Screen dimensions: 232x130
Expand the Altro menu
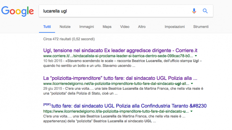(142, 27)
